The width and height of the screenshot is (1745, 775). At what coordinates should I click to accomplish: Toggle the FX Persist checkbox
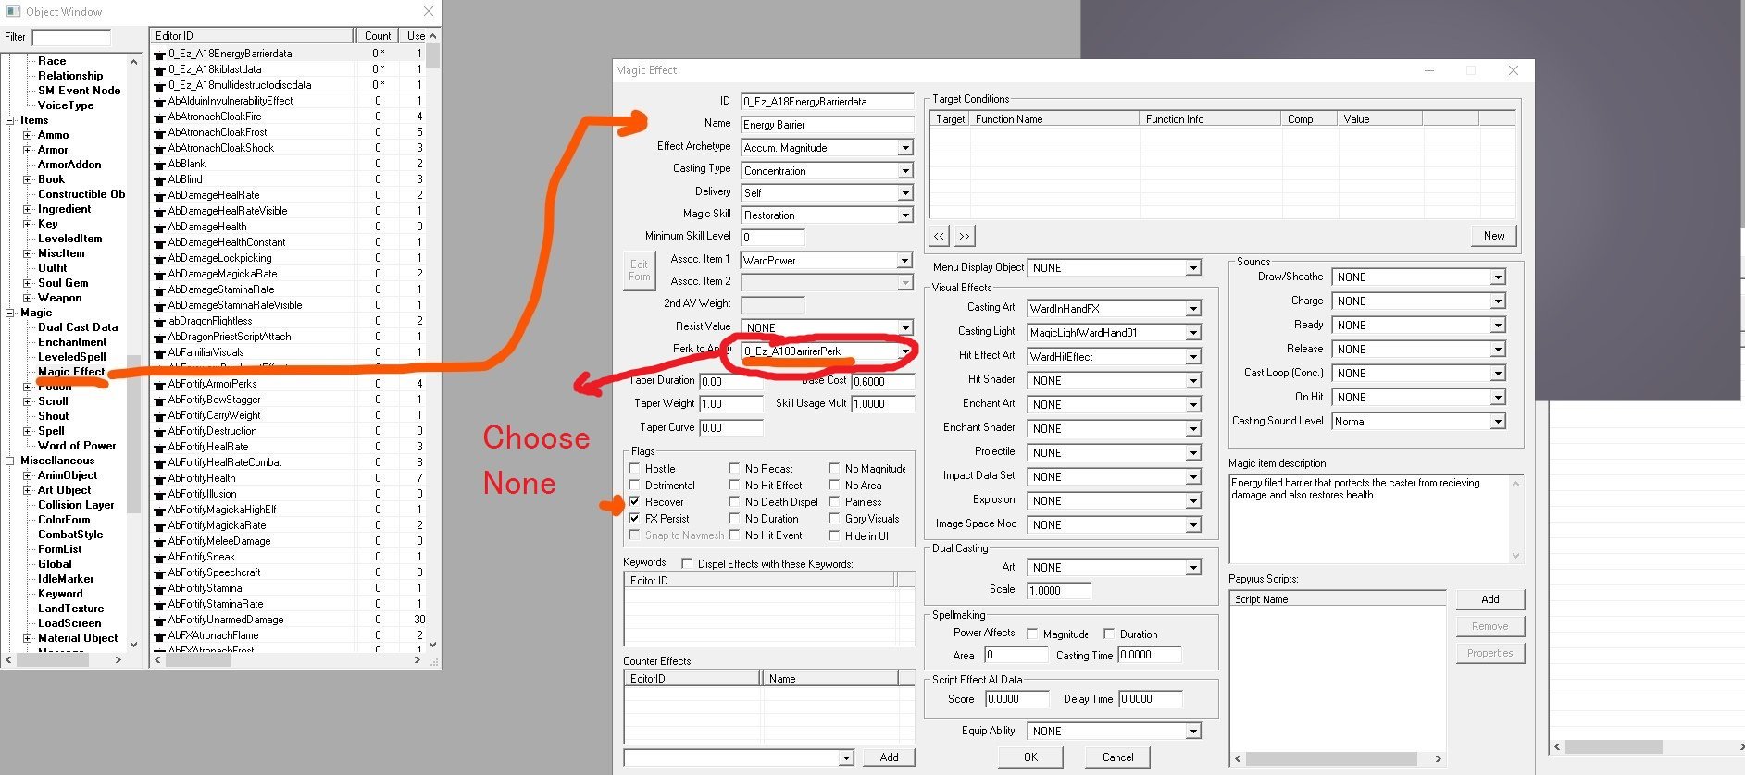(x=634, y=519)
